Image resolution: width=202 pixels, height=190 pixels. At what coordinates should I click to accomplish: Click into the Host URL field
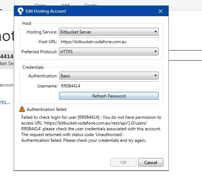[x=109, y=42]
